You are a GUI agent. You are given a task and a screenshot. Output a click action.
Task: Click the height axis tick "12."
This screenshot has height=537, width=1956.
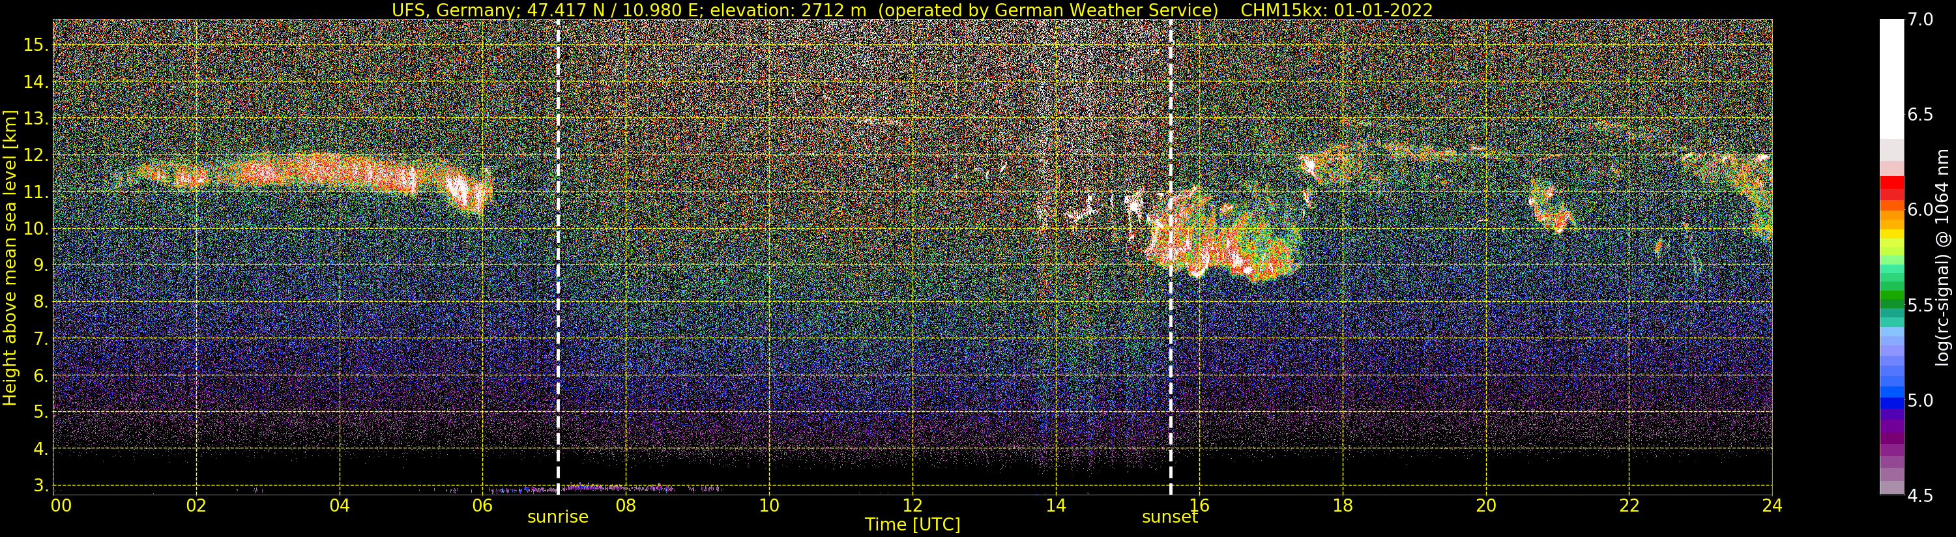pyautogui.click(x=35, y=155)
